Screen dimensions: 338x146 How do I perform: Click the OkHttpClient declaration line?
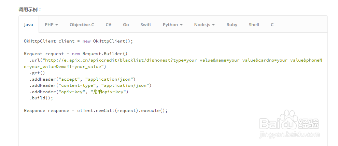[78, 41]
